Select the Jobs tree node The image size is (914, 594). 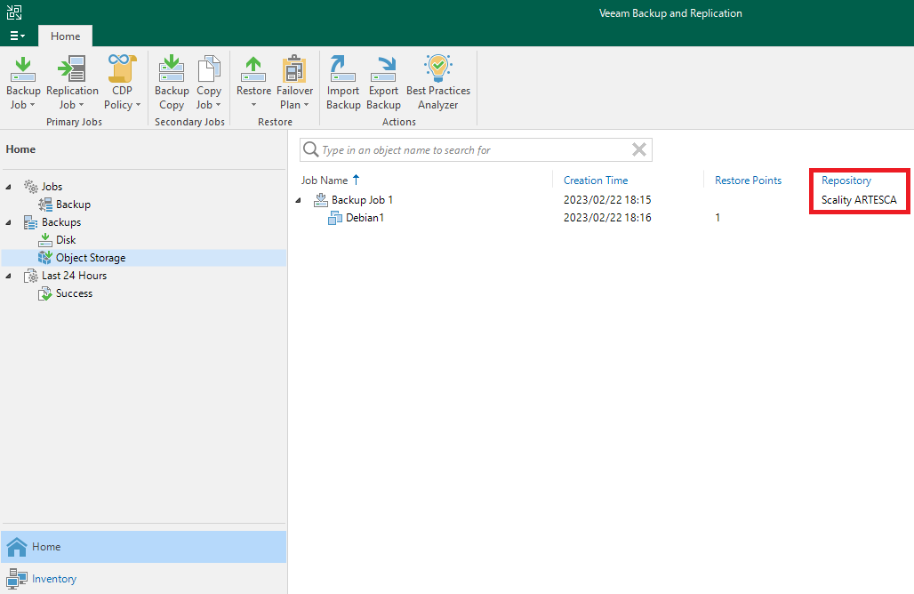coord(52,187)
